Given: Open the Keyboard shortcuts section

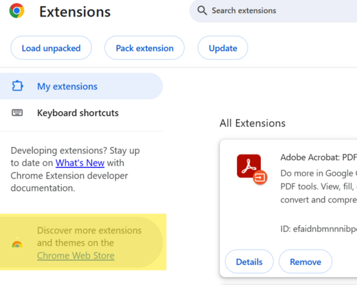Looking at the screenshot, I should tap(81, 113).
